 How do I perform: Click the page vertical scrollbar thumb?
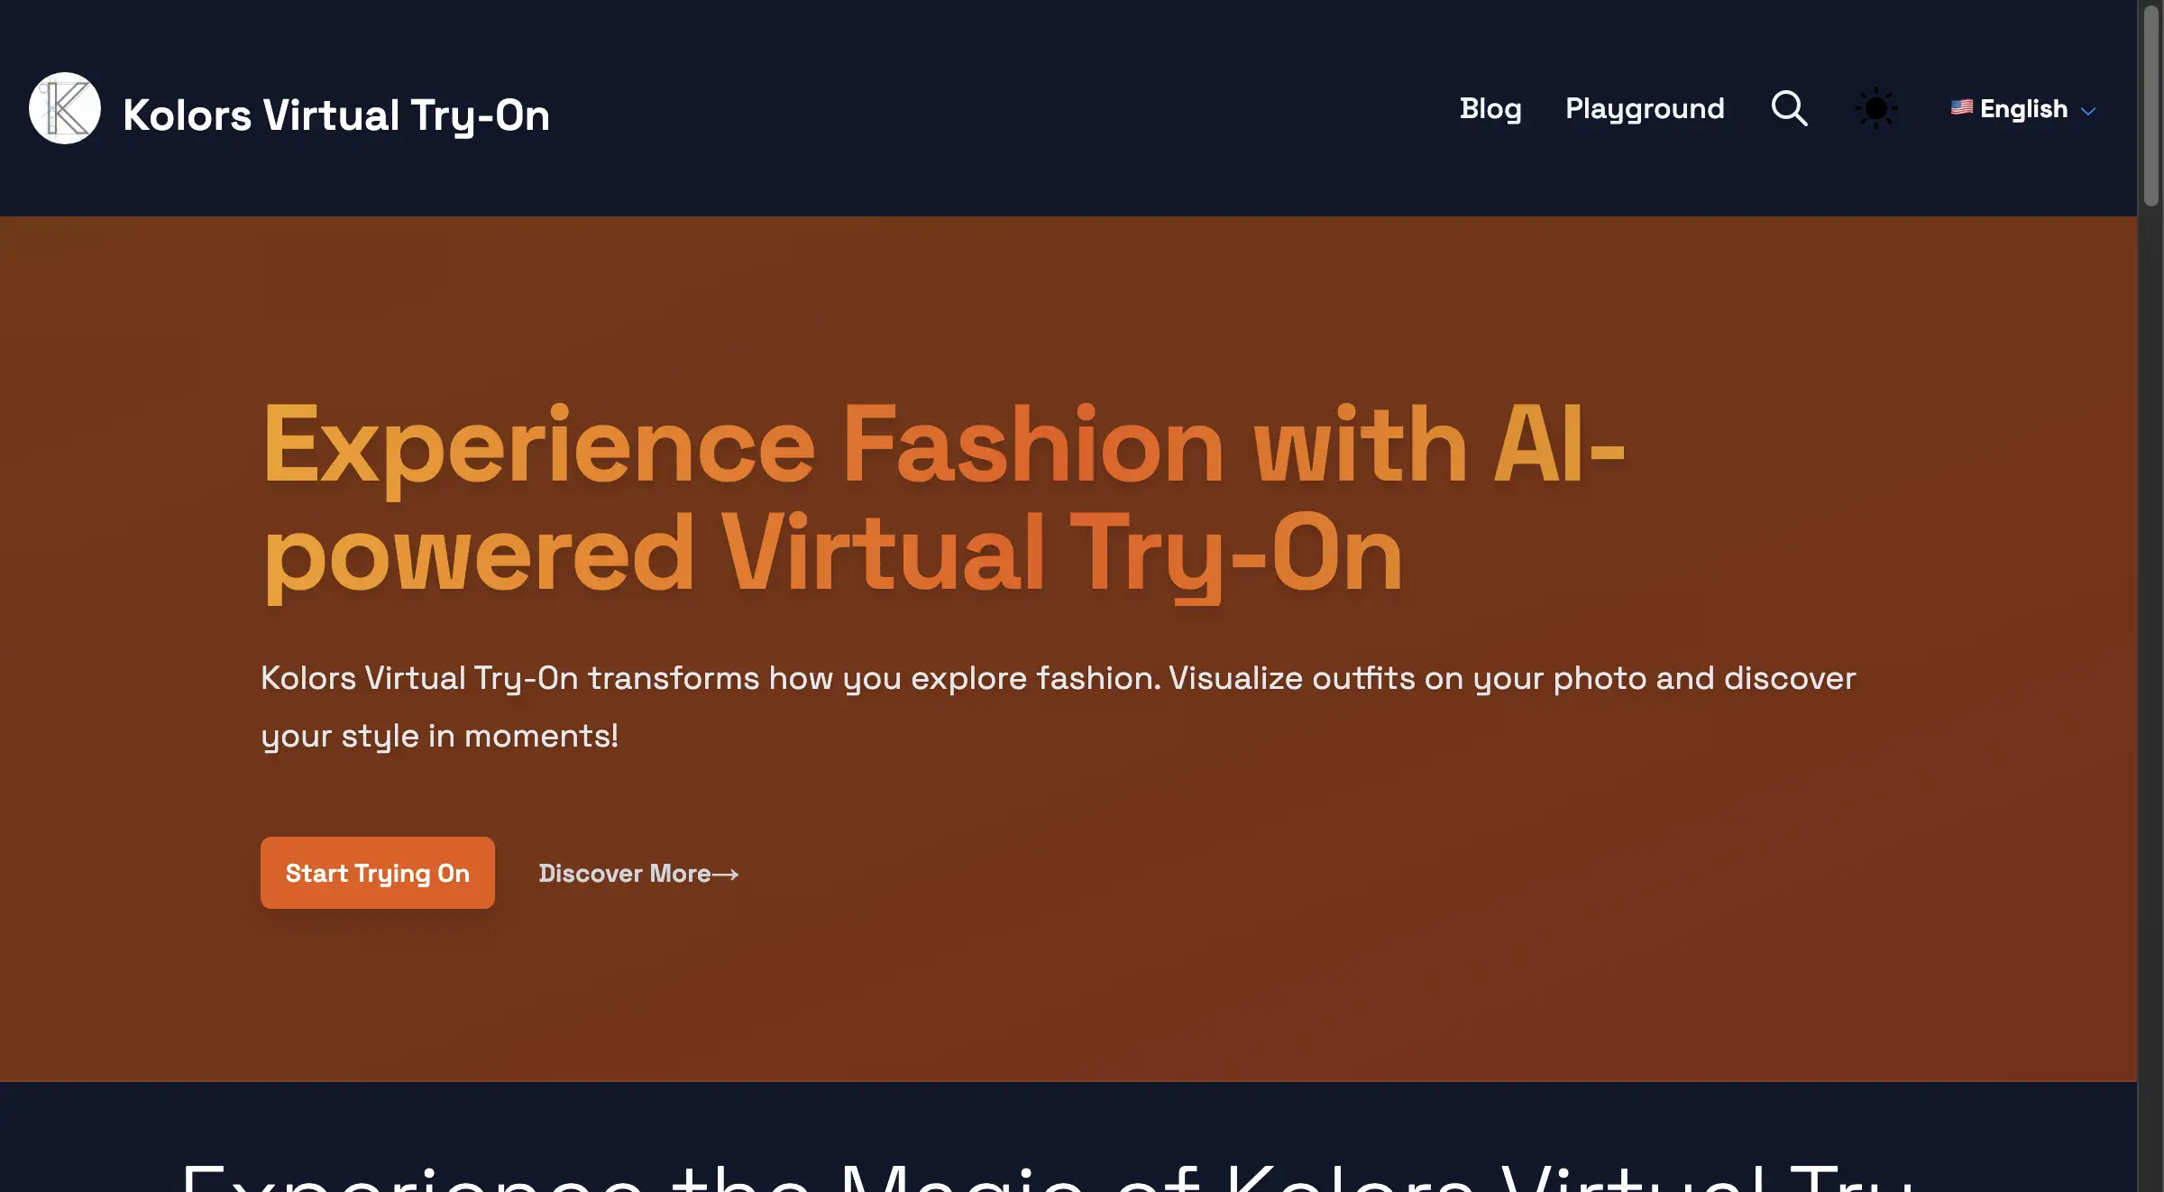2151,105
